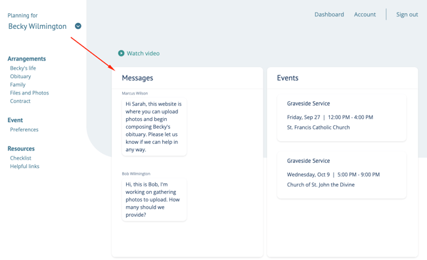Click the Event sidebar heading

[x=15, y=120]
